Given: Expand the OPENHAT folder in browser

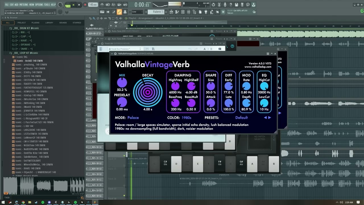Looking at the screenshot, I should pos(24,45).
